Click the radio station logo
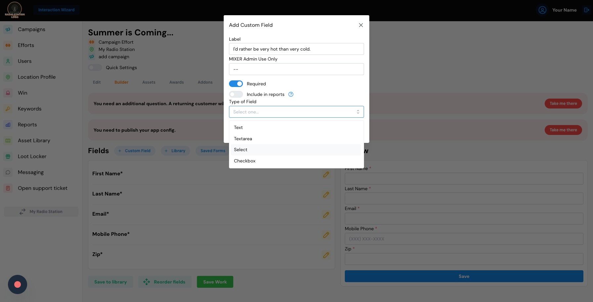Viewport: 593px width, 302px height. click(15, 10)
